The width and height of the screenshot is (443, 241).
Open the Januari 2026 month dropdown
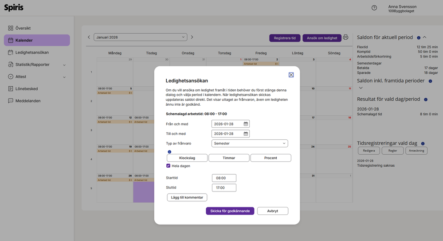(x=140, y=38)
